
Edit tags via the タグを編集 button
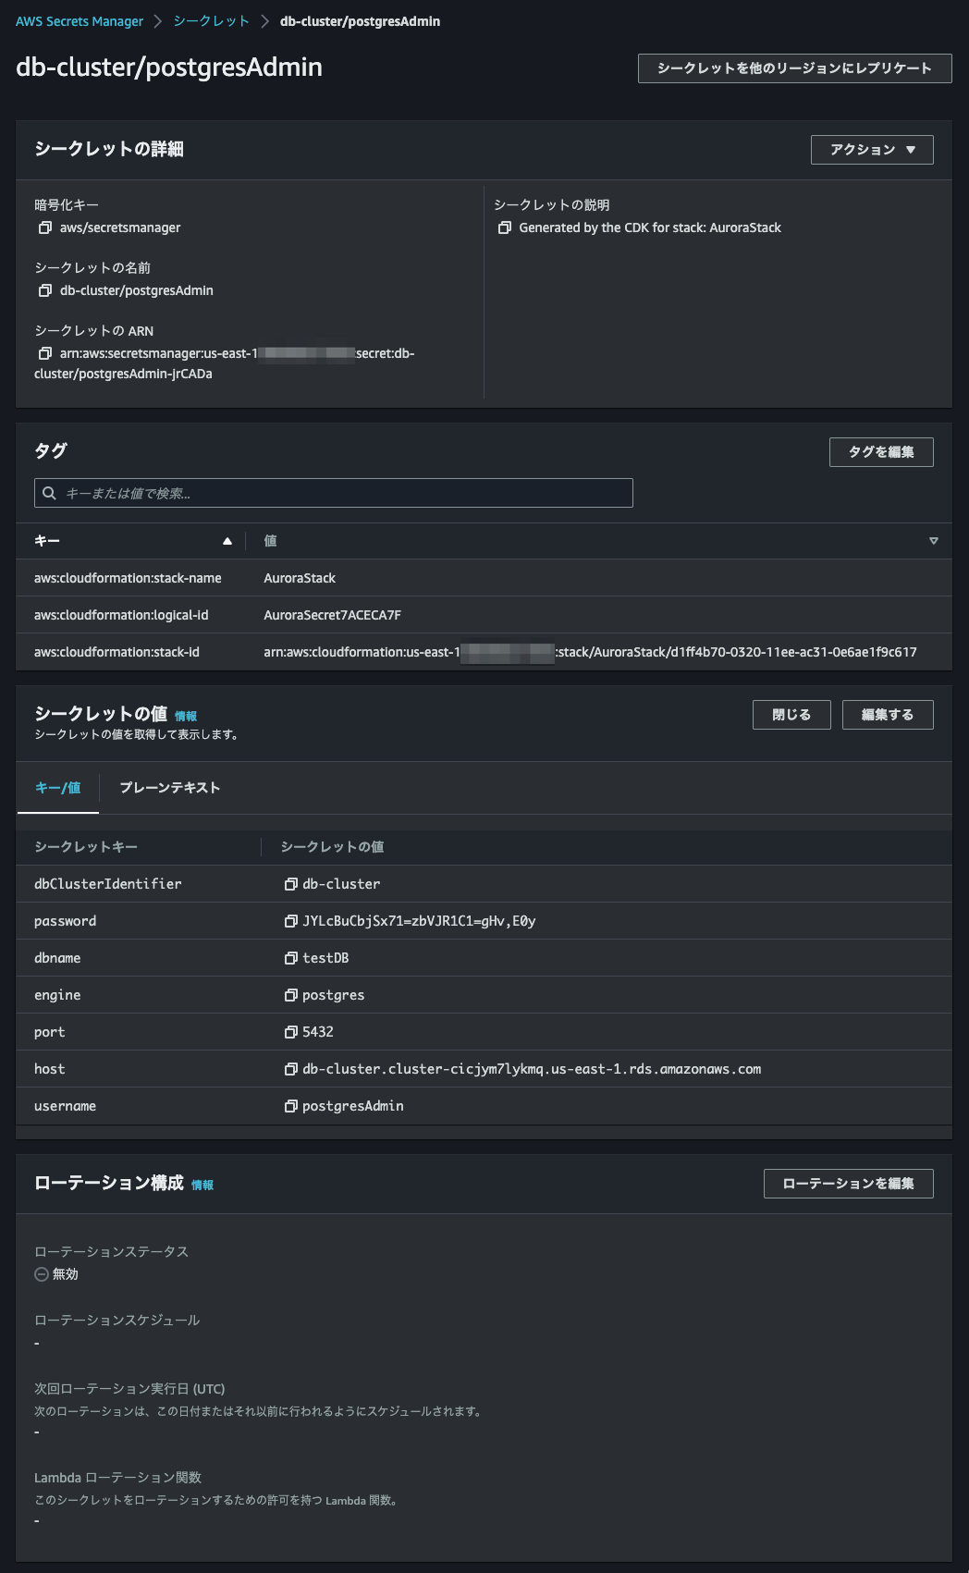881,452
